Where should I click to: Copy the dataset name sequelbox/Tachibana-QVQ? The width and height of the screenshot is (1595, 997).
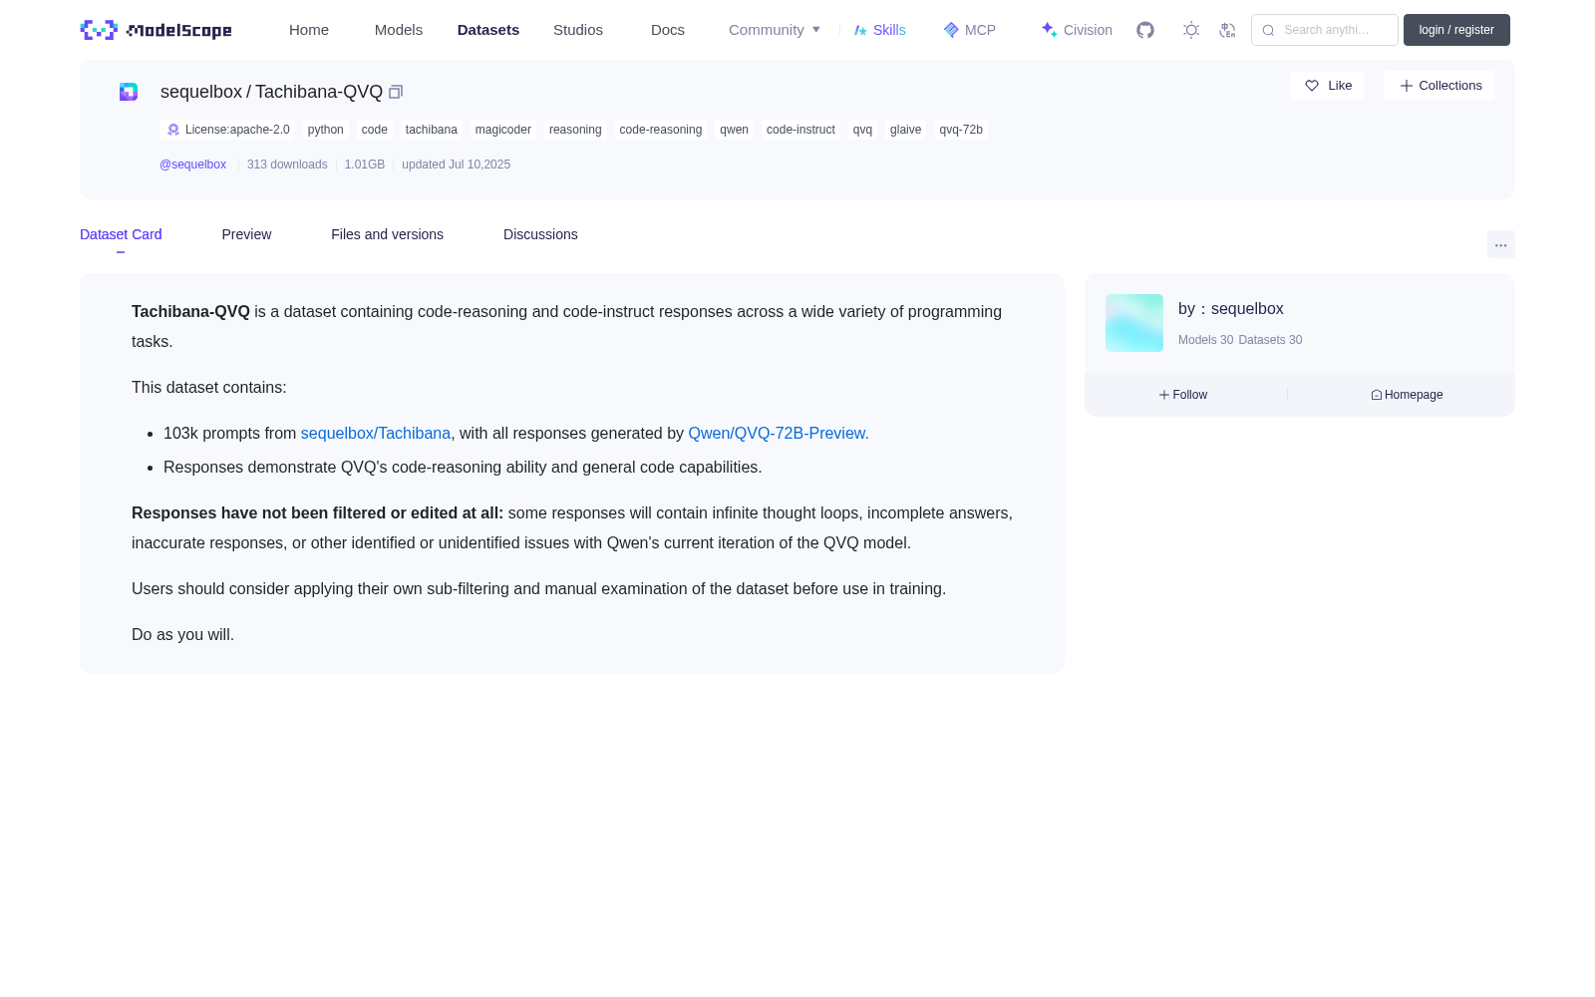tap(396, 92)
